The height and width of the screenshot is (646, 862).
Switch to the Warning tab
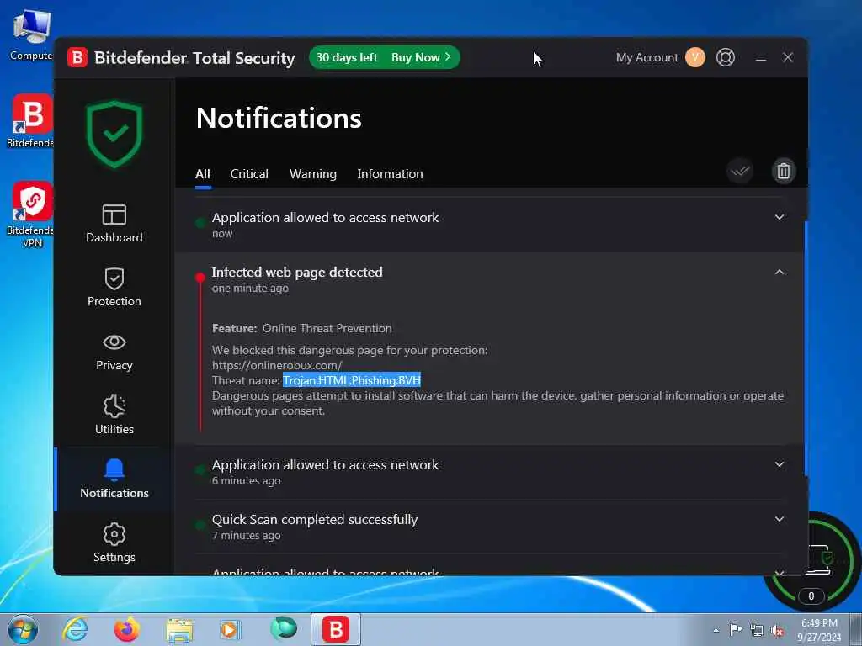pyautogui.click(x=313, y=174)
